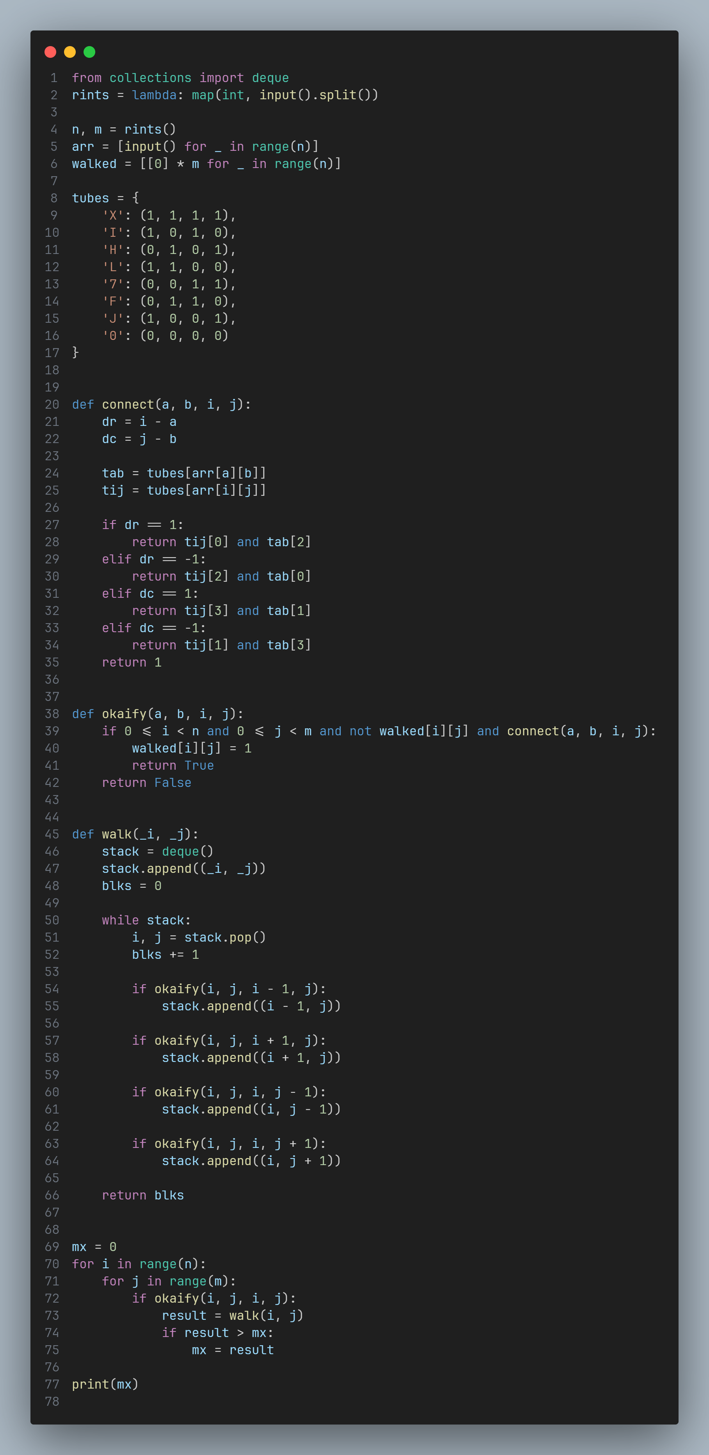
Task: Click the 'mx = 0' assignment on line 69
Action: coord(94,1247)
